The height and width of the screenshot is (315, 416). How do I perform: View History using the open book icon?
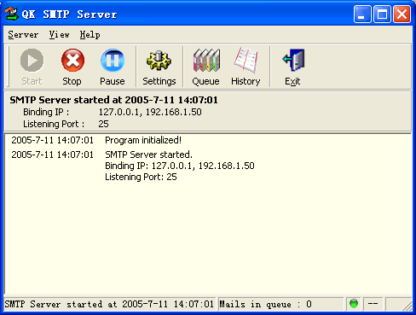(246, 60)
